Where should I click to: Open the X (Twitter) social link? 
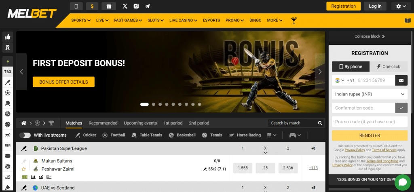125,6
